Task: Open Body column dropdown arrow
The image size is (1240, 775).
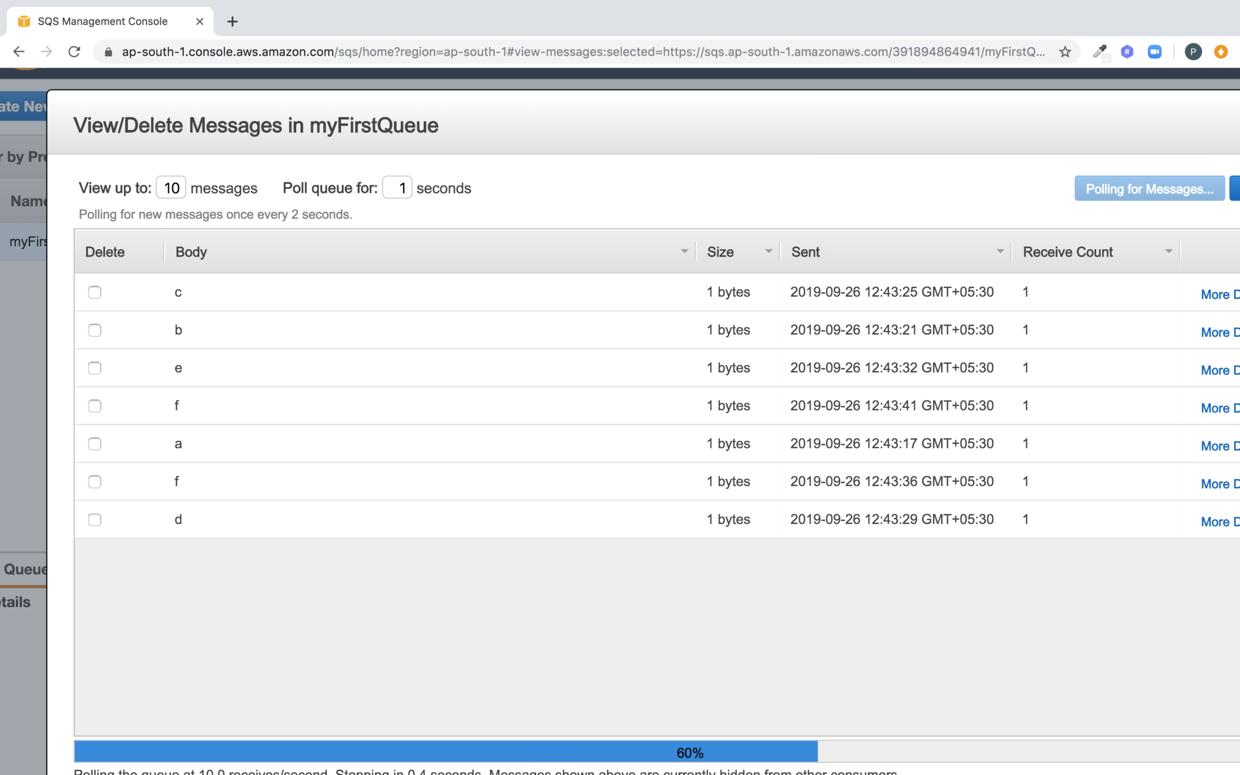Action: click(684, 251)
